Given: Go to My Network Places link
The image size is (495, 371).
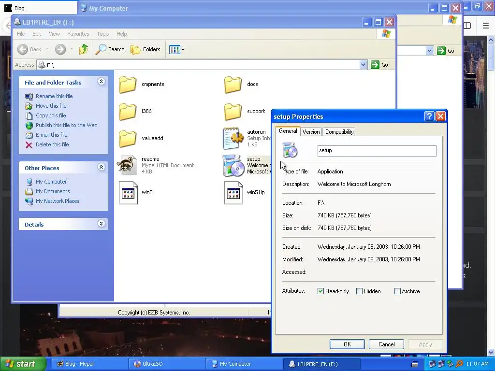Looking at the screenshot, I should tap(58, 201).
